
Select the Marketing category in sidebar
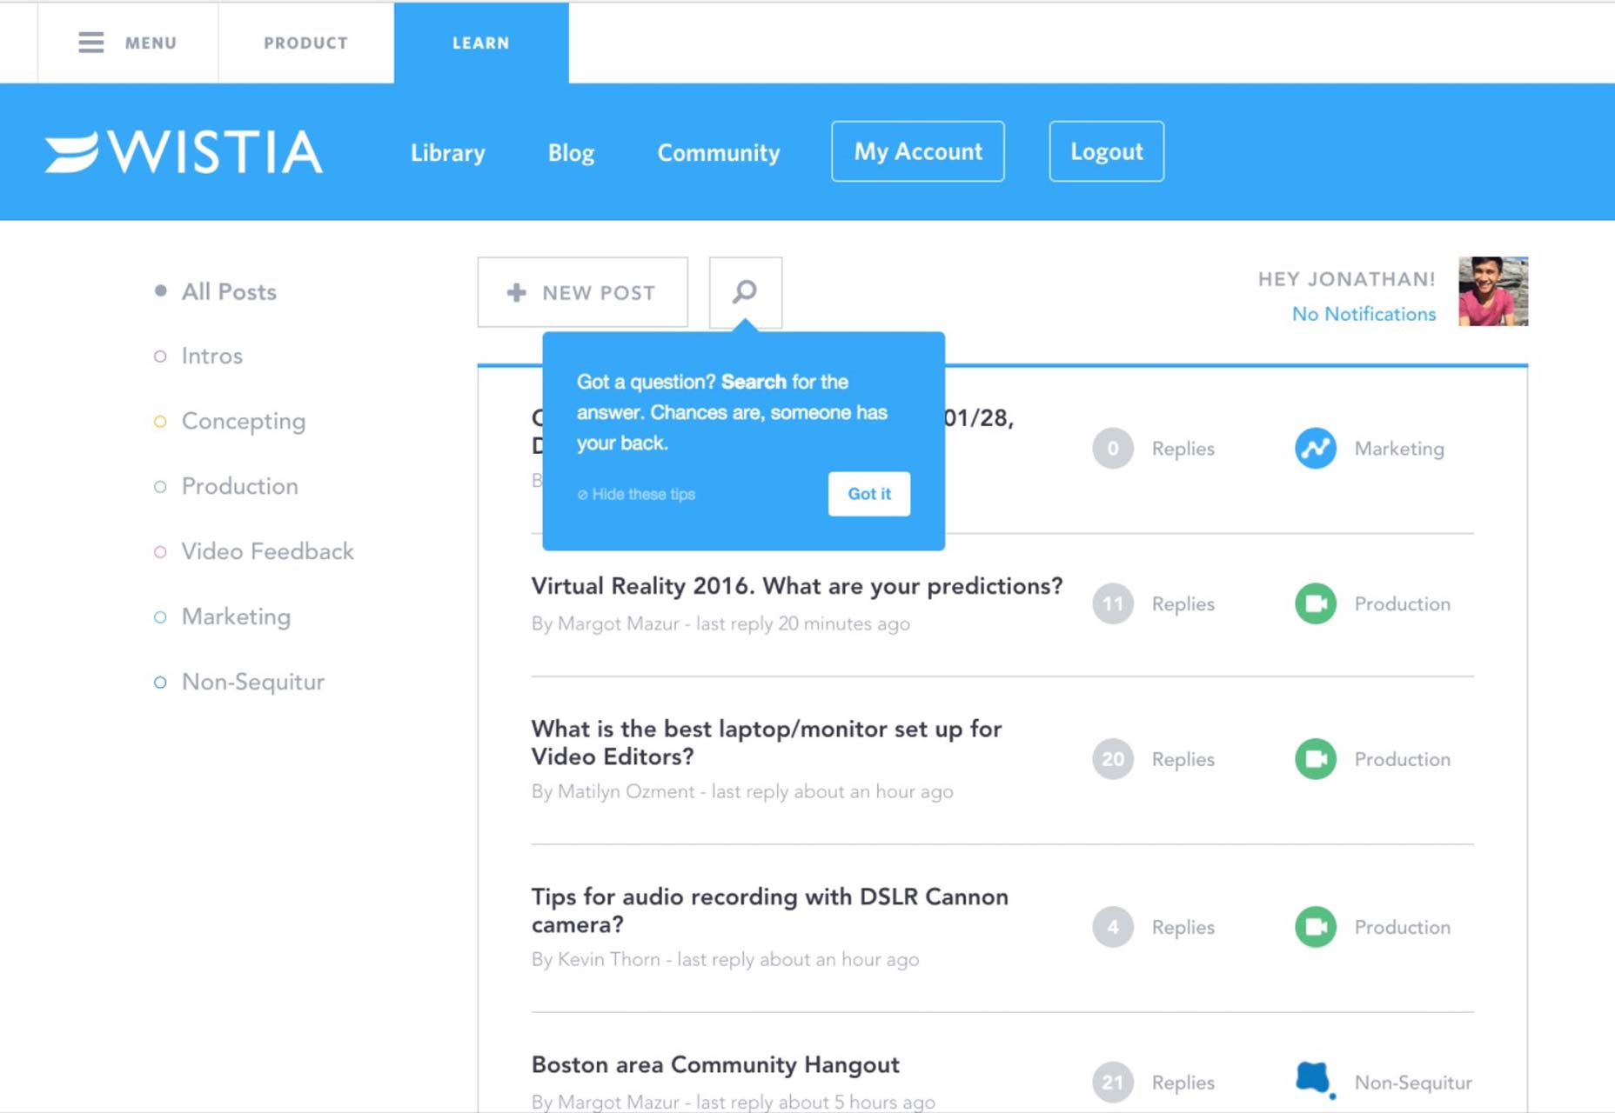[x=222, y=617]
